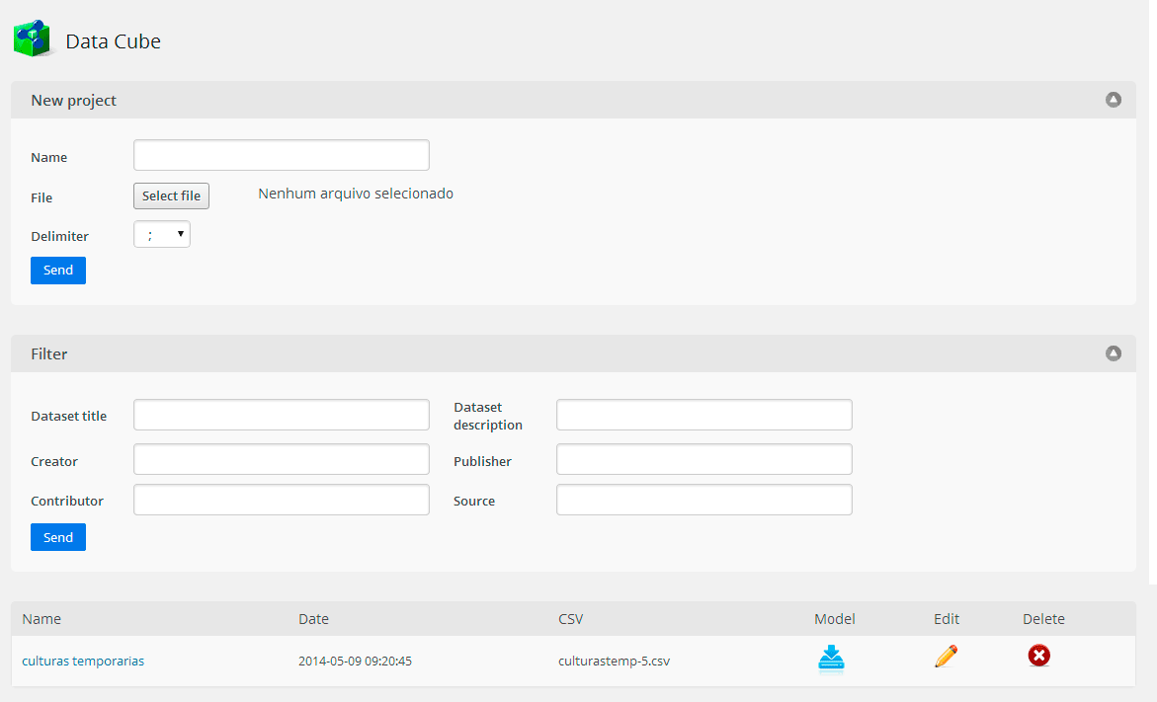Open the Delimiter dropdown
The width and height of the screenshot is (1157, 702).
(162, 234)
